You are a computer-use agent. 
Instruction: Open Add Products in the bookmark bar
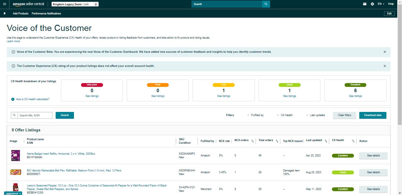pos(21,14)
